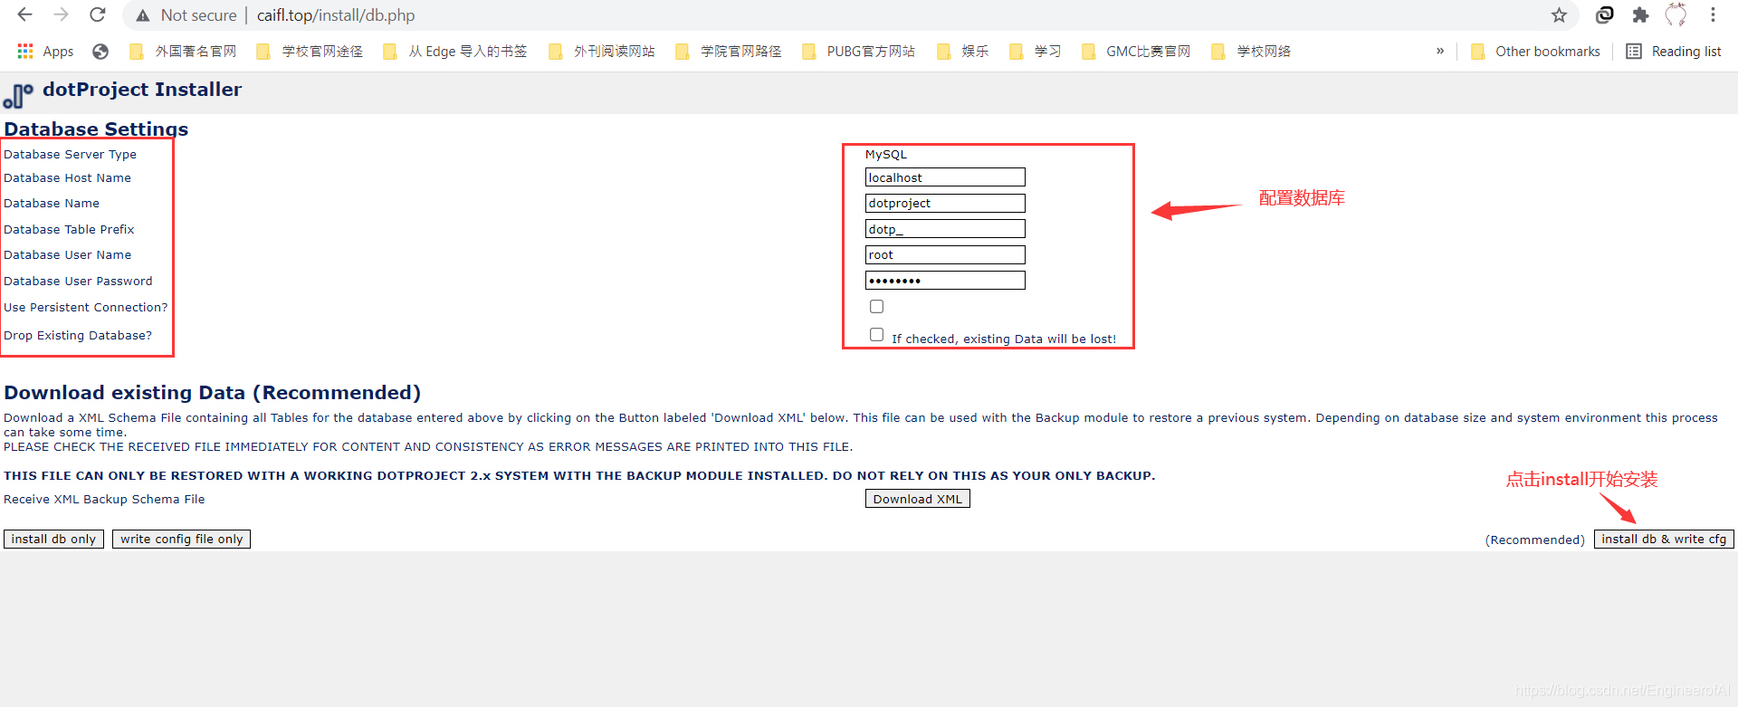Screen dimensions: 1738x707
Task: Click the Receive XML Backup Schema File label
Action: point(104,499)
